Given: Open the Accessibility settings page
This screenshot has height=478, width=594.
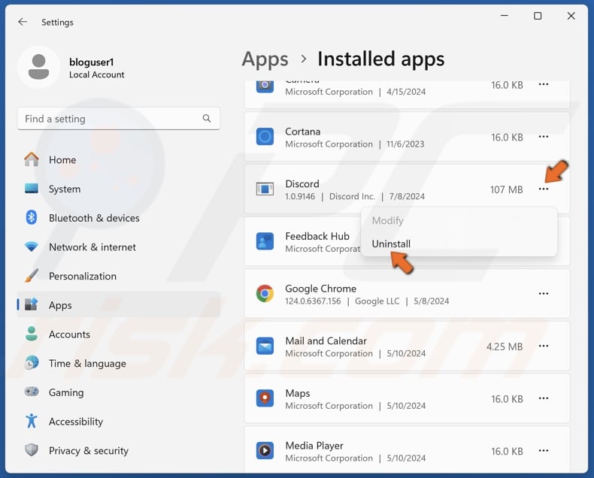Looking at the screenshot, I should pyautogui.click(x=119, y=421).
